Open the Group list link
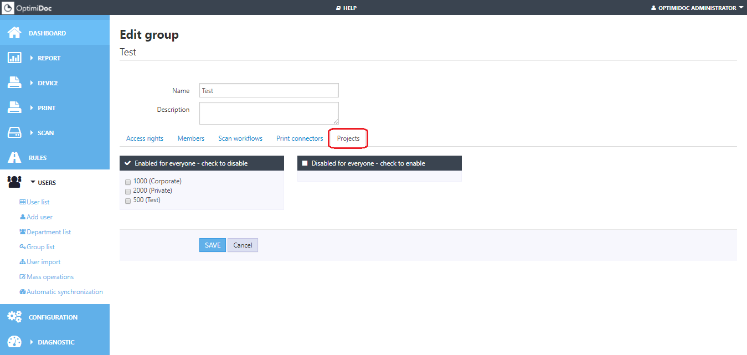 (x=40, y=247)
